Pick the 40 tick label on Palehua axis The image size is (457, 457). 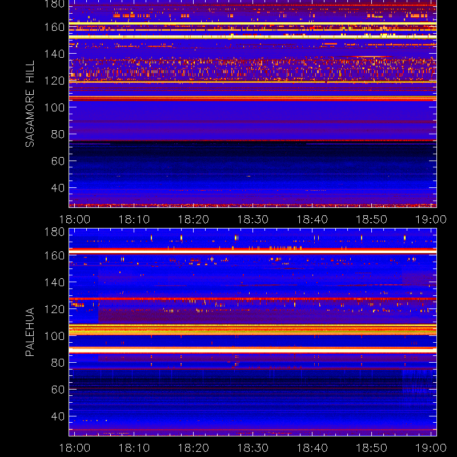pos(58,416)
